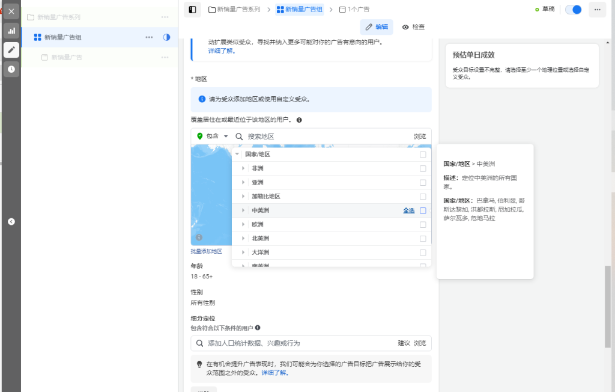615x392 pixels.
Task: Open more options for 新销量广告
Action: click(x=165, y=57)
